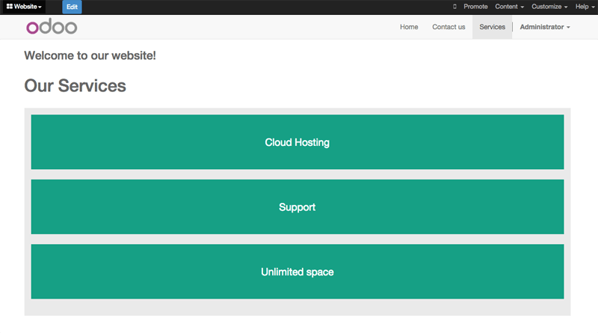Click the Our Services heading
Screen dimensions: 598x333
click(x=75, y=85)
